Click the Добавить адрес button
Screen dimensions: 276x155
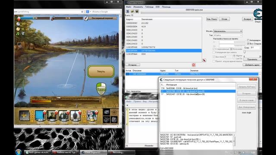[252, 65]
